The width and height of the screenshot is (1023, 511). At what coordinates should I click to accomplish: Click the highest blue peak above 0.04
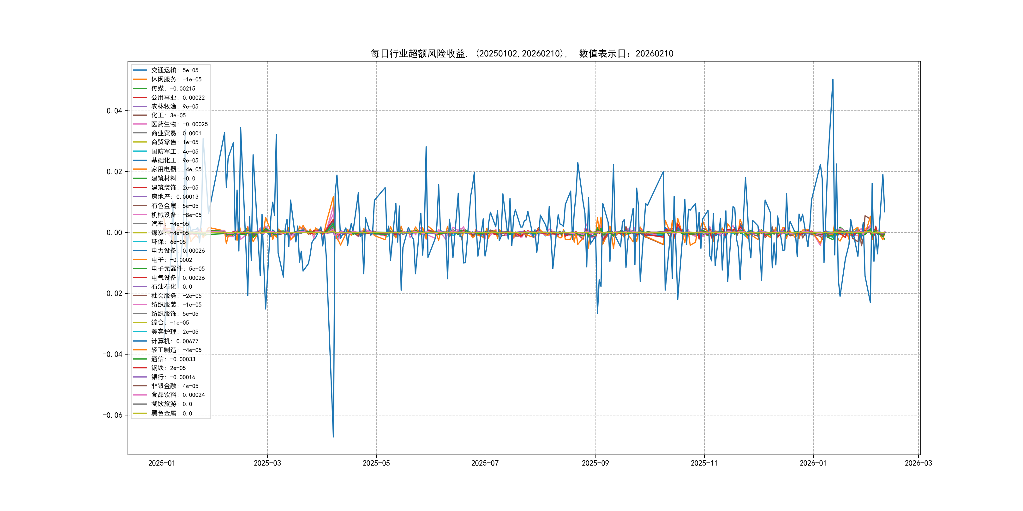pos(832,80)
